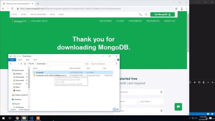Open Chrome from the taskbar
This screenshot has height=121, width=215.
[17, 118]
